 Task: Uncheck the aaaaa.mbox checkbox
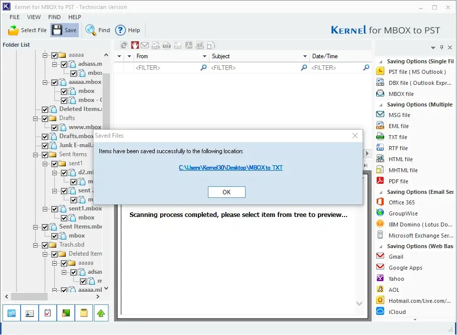coord(55,82)
